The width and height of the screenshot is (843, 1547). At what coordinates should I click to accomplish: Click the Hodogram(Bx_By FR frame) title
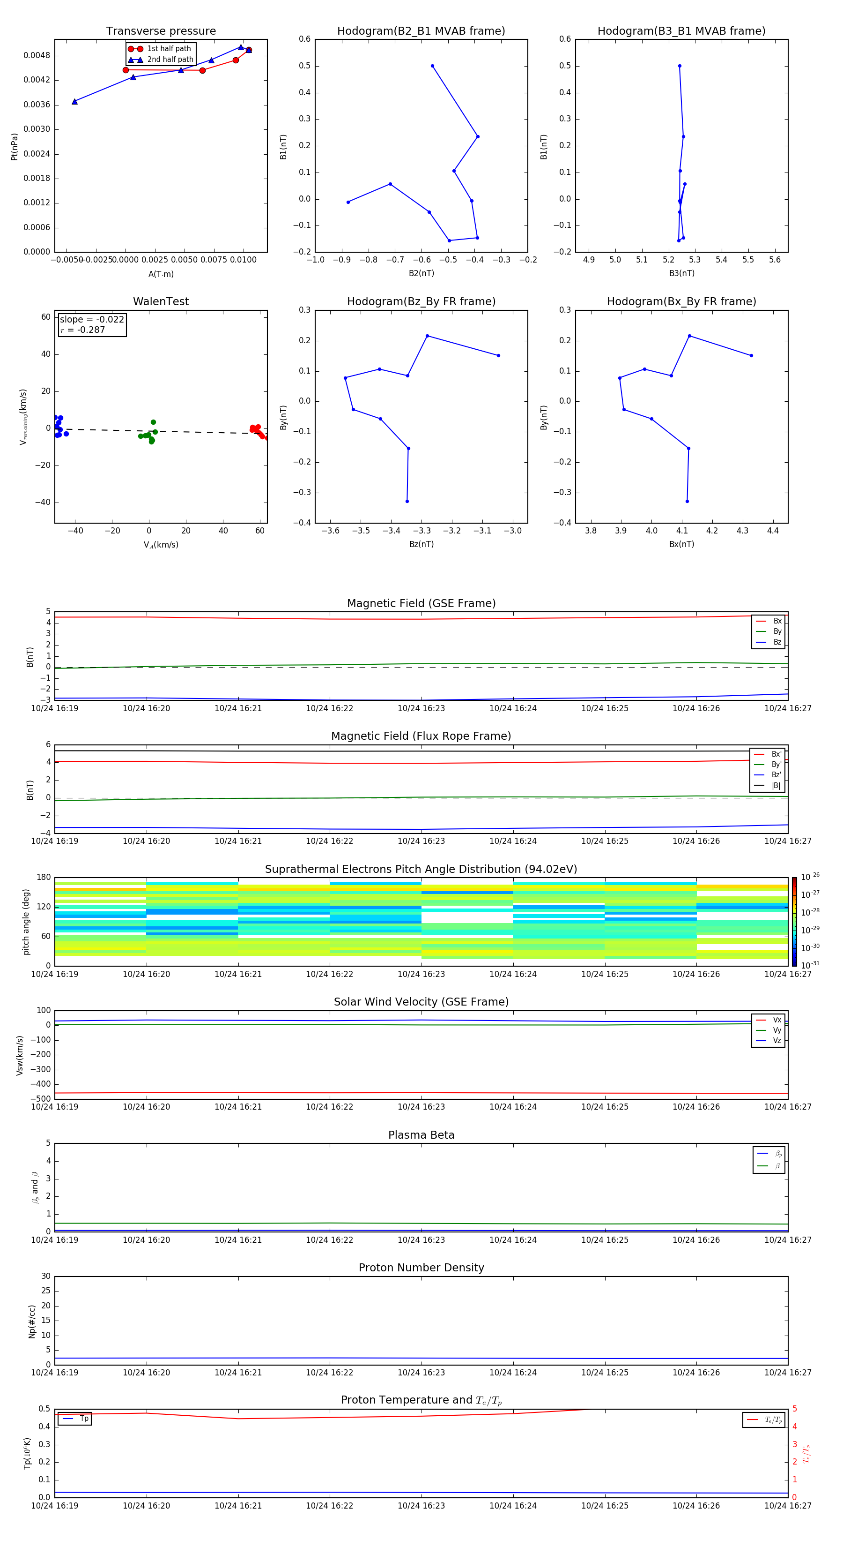pos(681,301)
